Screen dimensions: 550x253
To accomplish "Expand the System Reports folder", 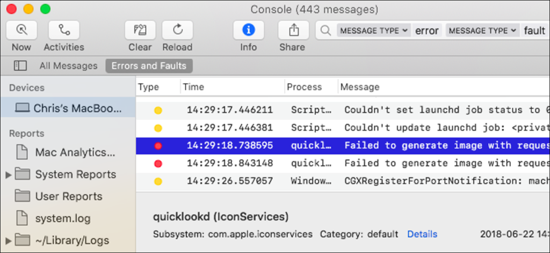I will coord(8,175).
